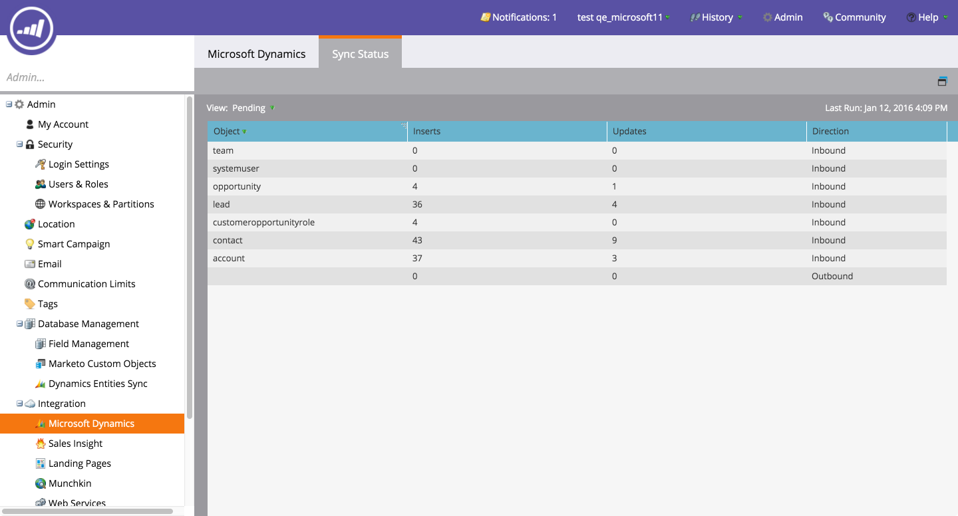The image size is (958, 516).
Task: Click the window restore icon in the toolbar
Action: [x=942, y=82]
